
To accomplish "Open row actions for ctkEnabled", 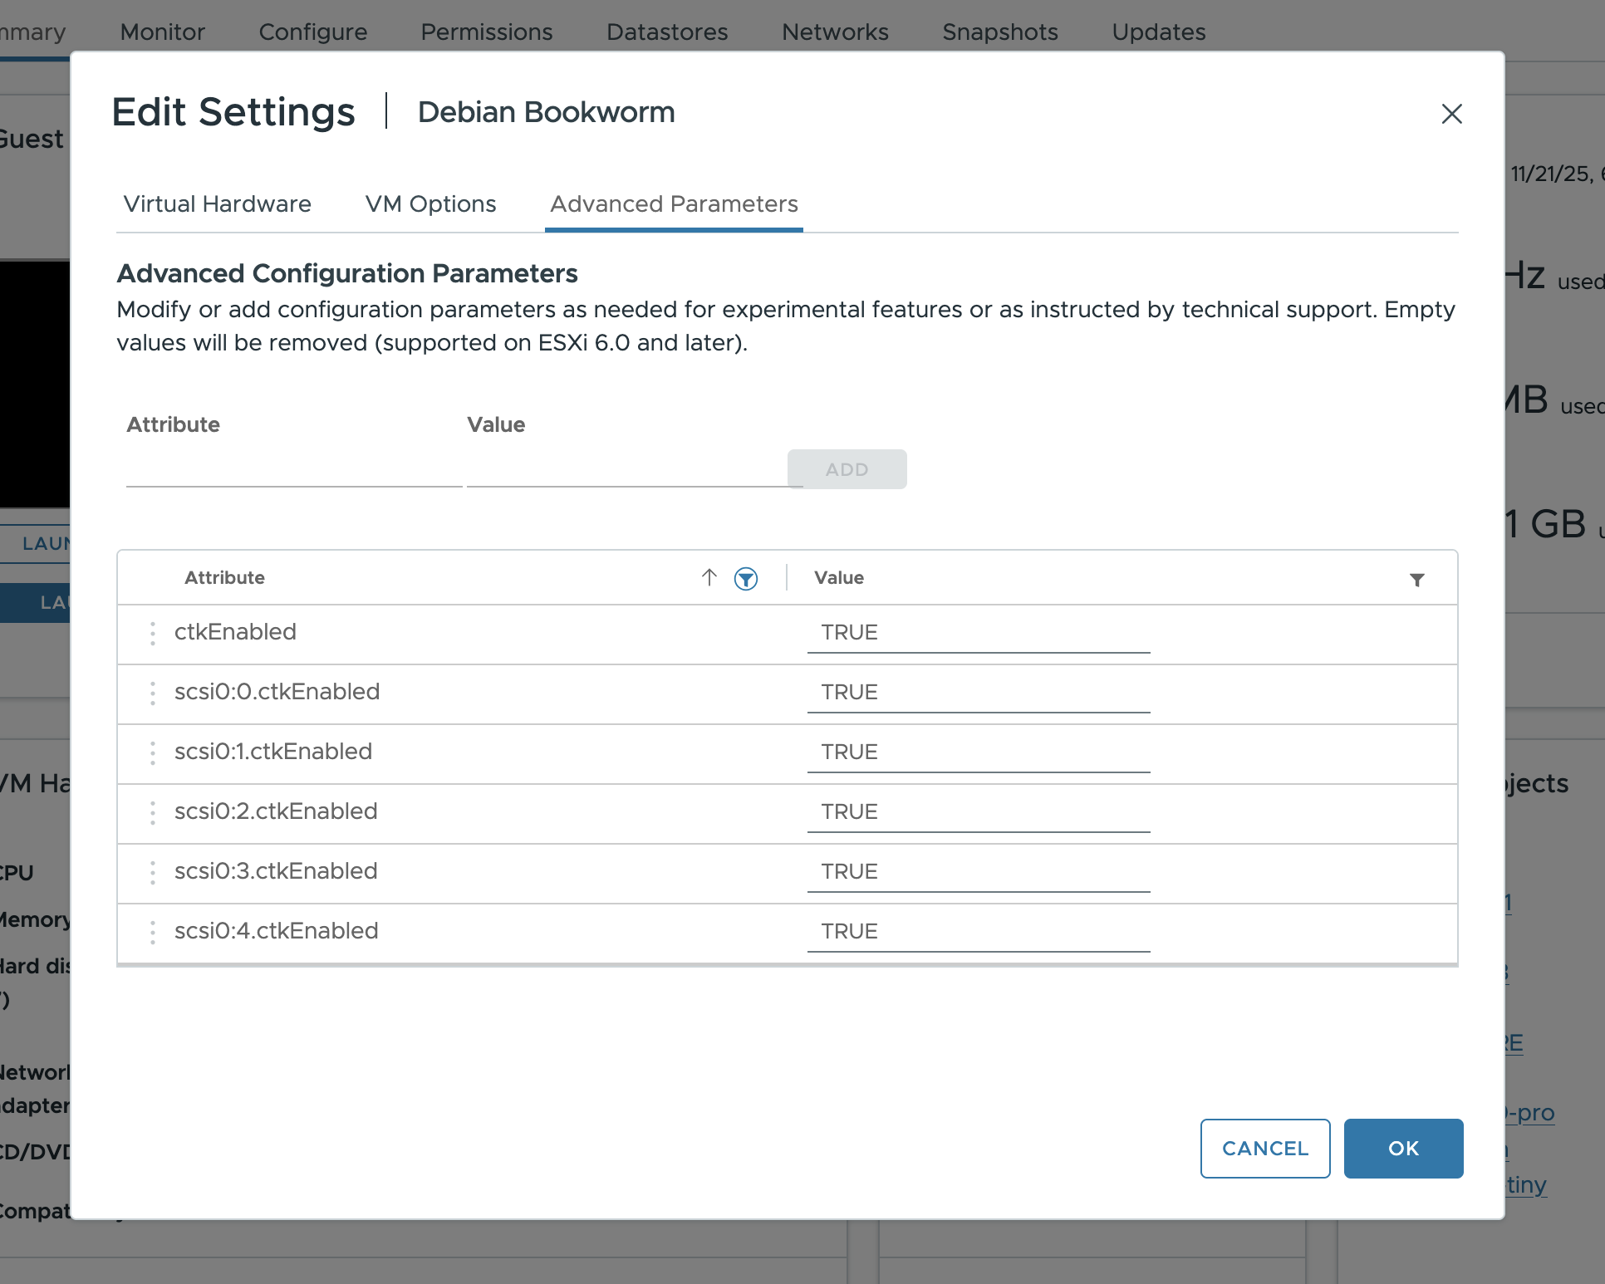I will click(153, 633).
